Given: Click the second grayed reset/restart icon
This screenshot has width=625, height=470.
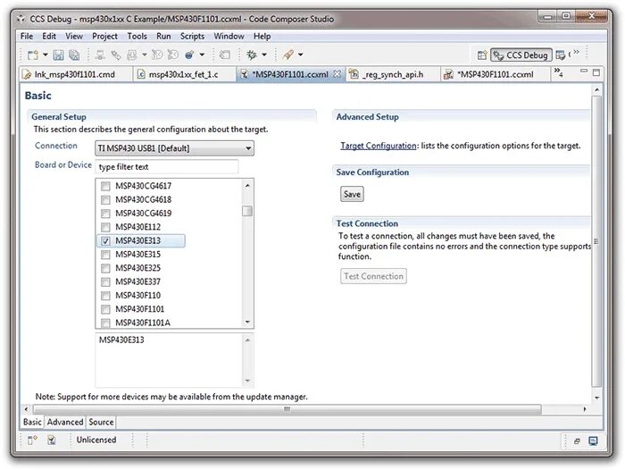Looking at the screenshot, I should pyautogui.click(x=173, y=55).
